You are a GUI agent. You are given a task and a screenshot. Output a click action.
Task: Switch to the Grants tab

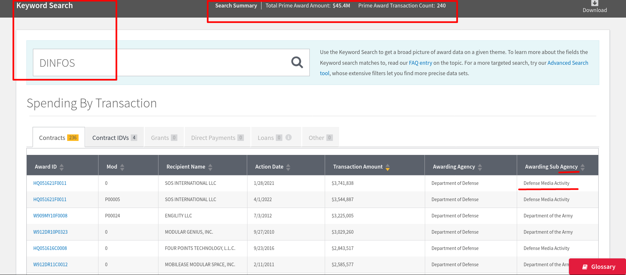coord(164,137)
